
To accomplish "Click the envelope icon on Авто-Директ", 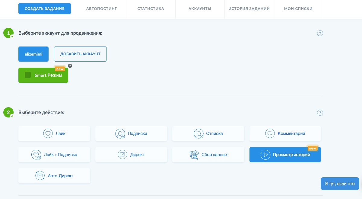I will [x=40, y=176].
